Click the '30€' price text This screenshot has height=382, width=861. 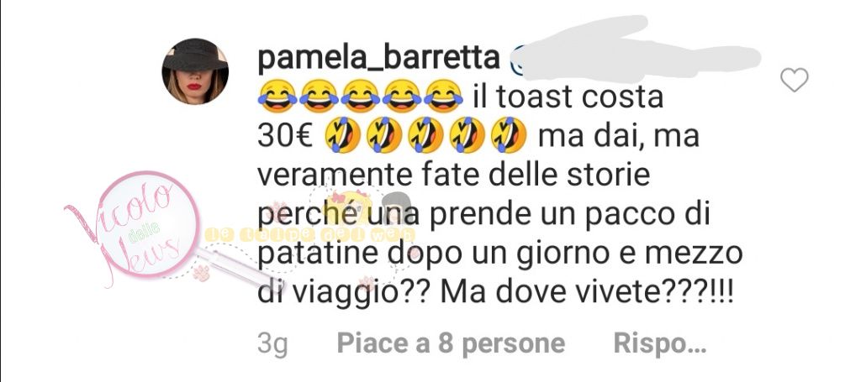coord(284,137)
